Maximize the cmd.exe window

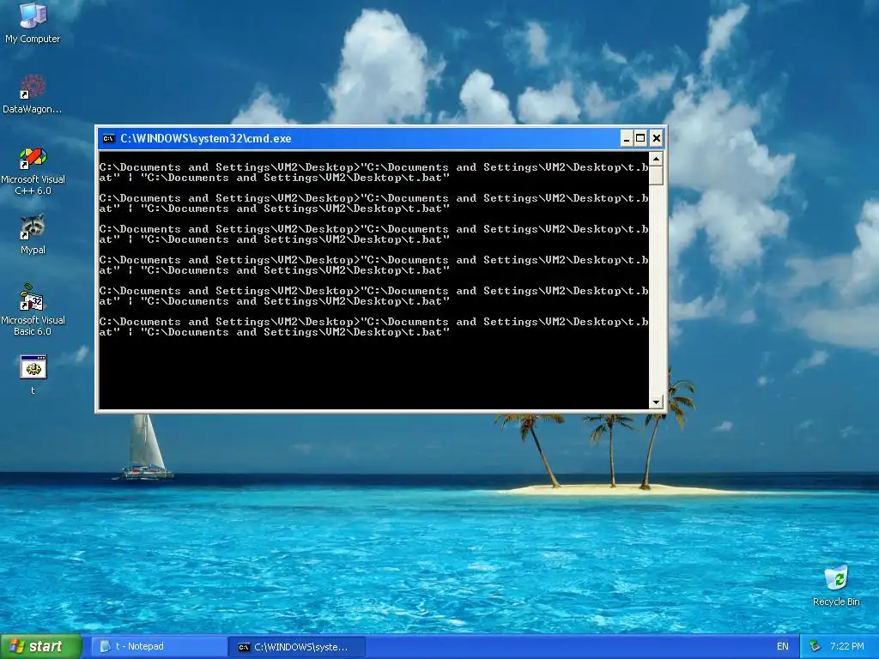pos(640,138)
